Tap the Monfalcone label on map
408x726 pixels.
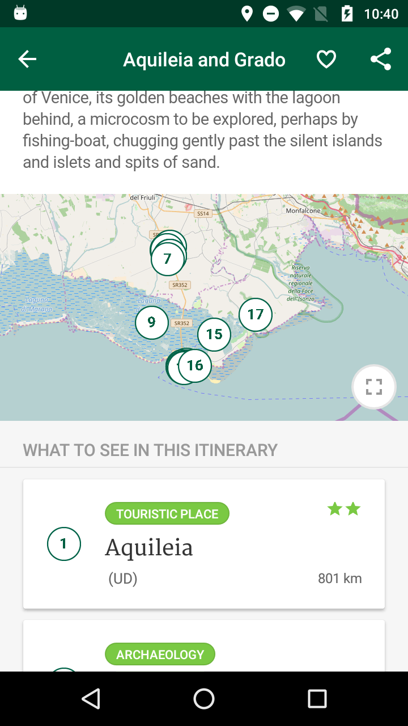coord(304,210)
